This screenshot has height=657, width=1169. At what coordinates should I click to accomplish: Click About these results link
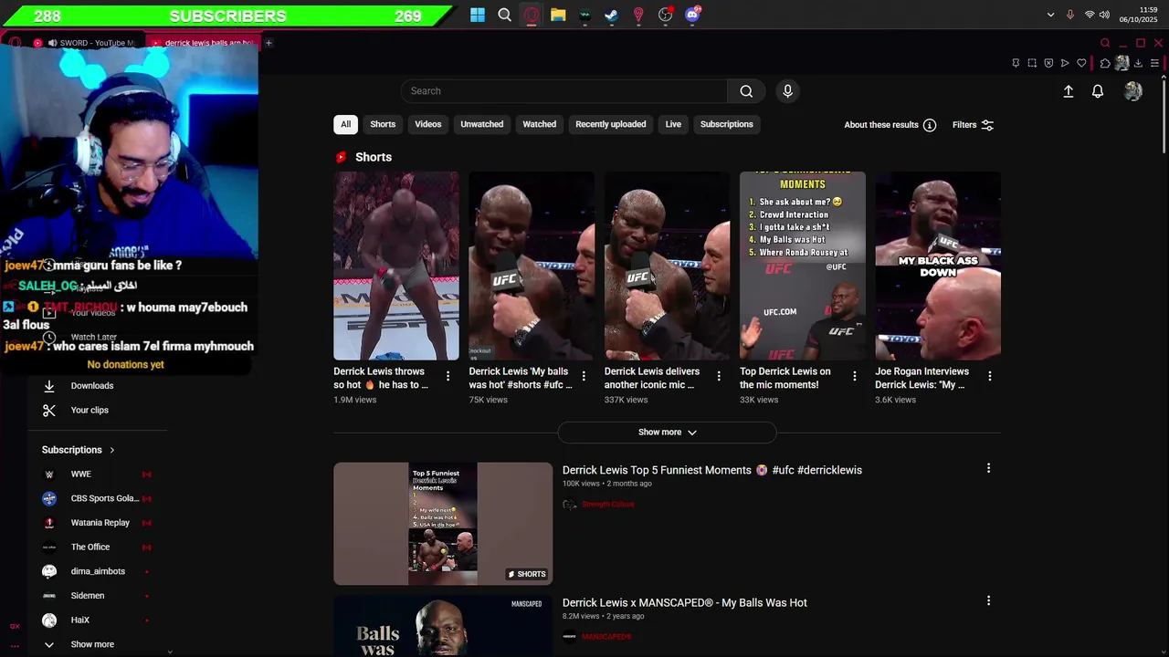880,125
